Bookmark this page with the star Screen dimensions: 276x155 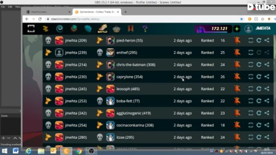coord(241,19)
